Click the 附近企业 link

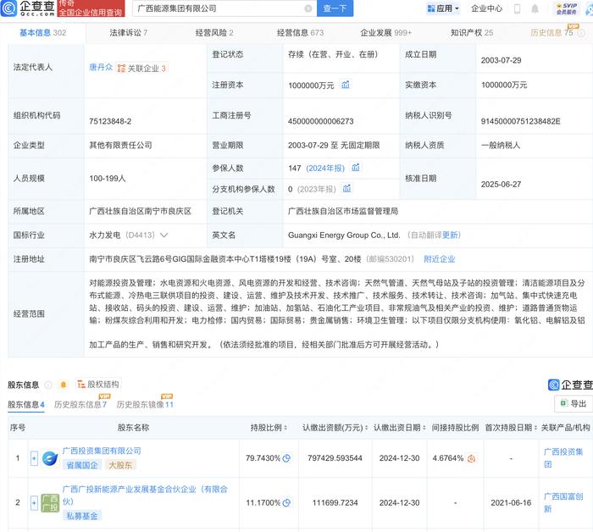pyautogui.click(x=439, y=259)
